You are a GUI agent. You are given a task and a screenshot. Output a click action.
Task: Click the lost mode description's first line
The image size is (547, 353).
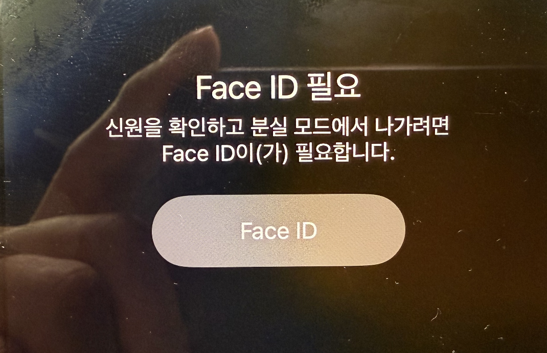[x=277, y=128]
